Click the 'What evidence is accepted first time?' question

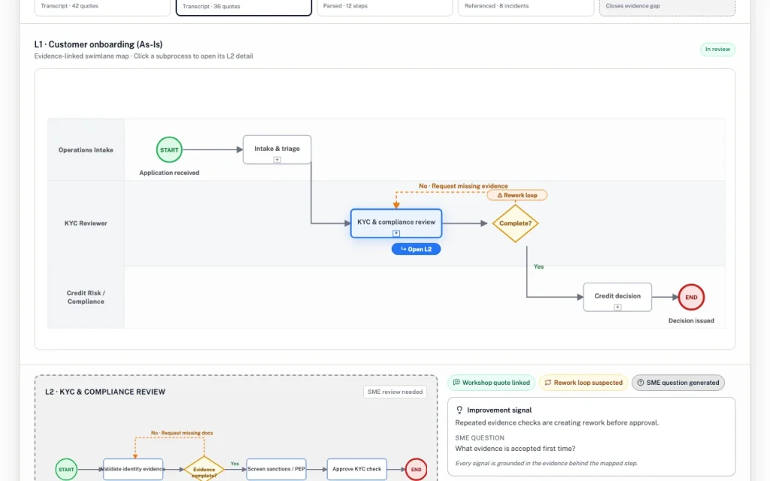click(515, 448)
